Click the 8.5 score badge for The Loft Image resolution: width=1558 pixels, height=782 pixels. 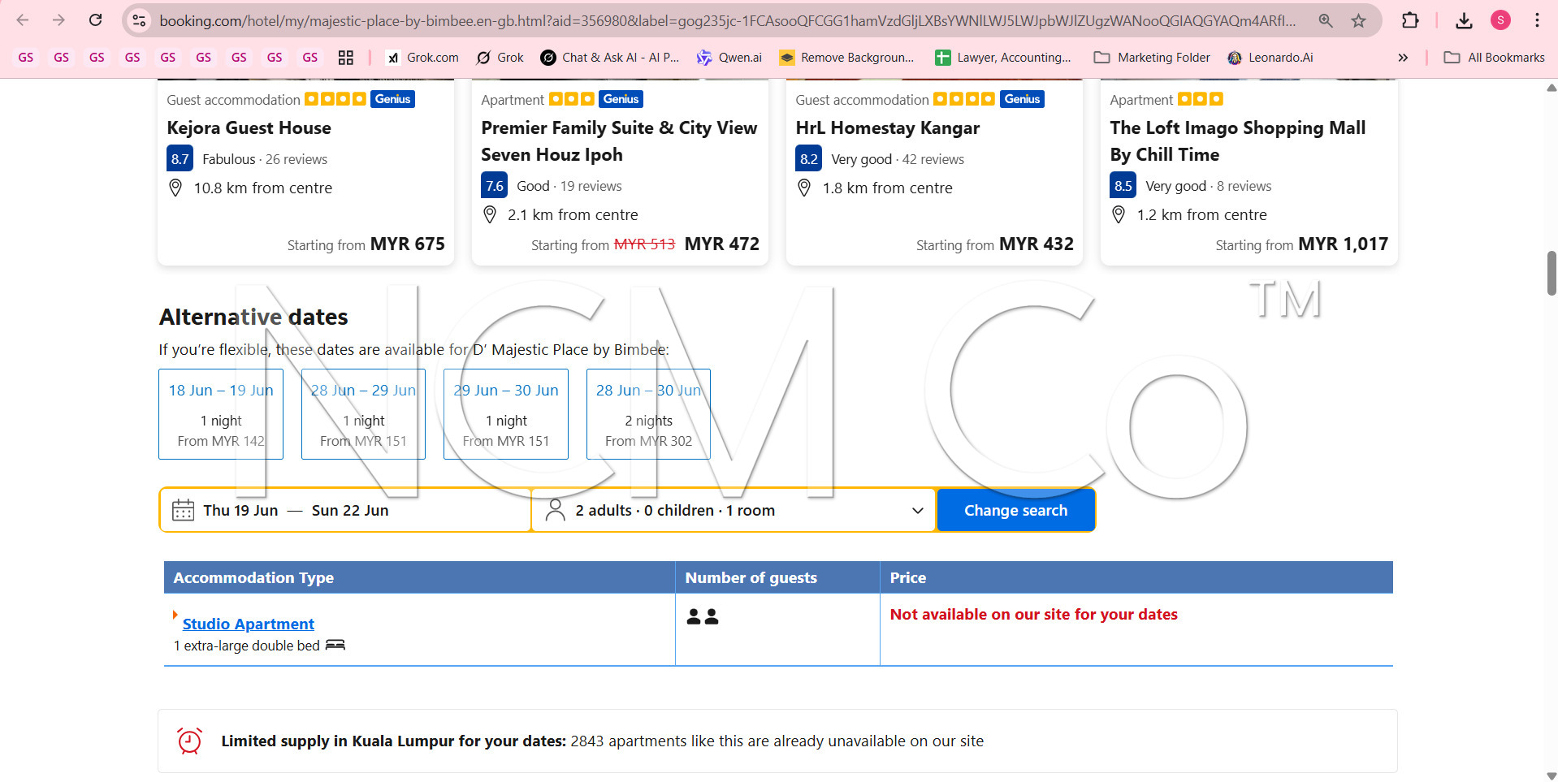(x=1123, y=185)
